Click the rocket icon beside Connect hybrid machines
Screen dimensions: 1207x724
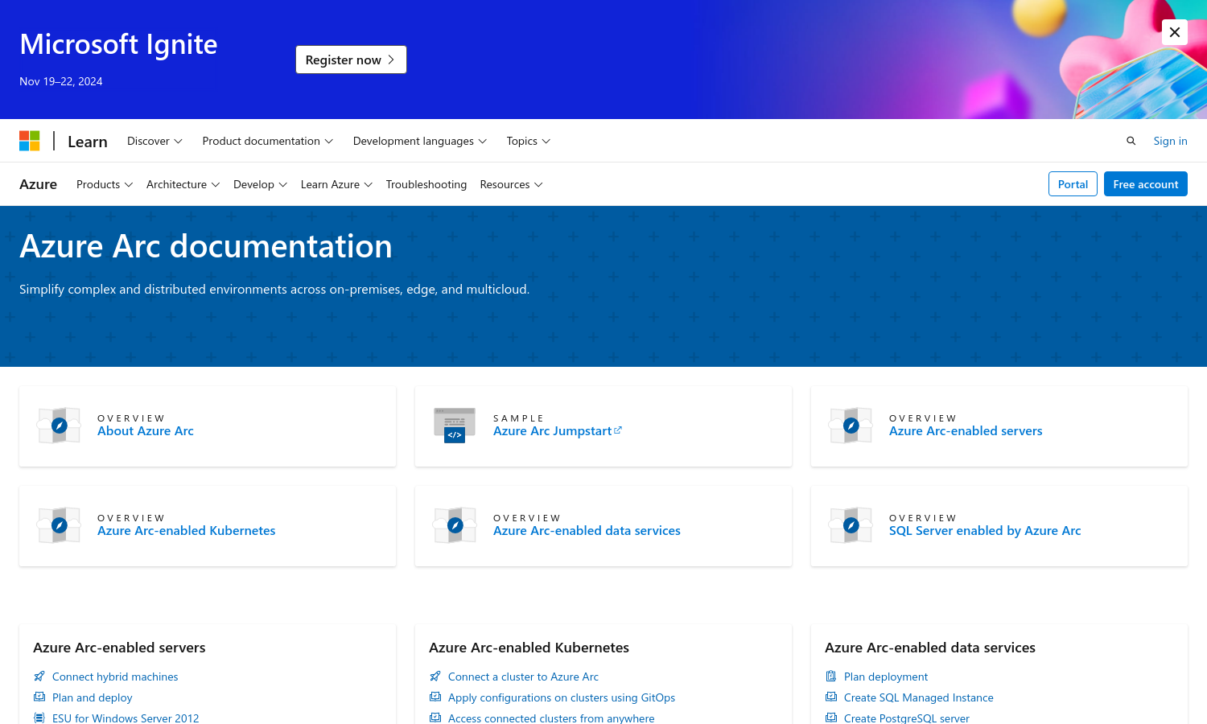click(39, 677)
